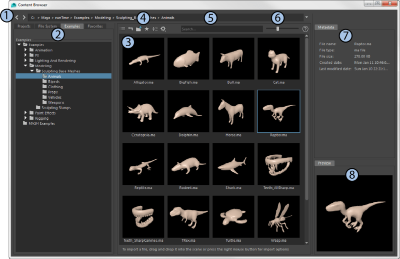Go forward with the right arrow

[x=24, y=18]
